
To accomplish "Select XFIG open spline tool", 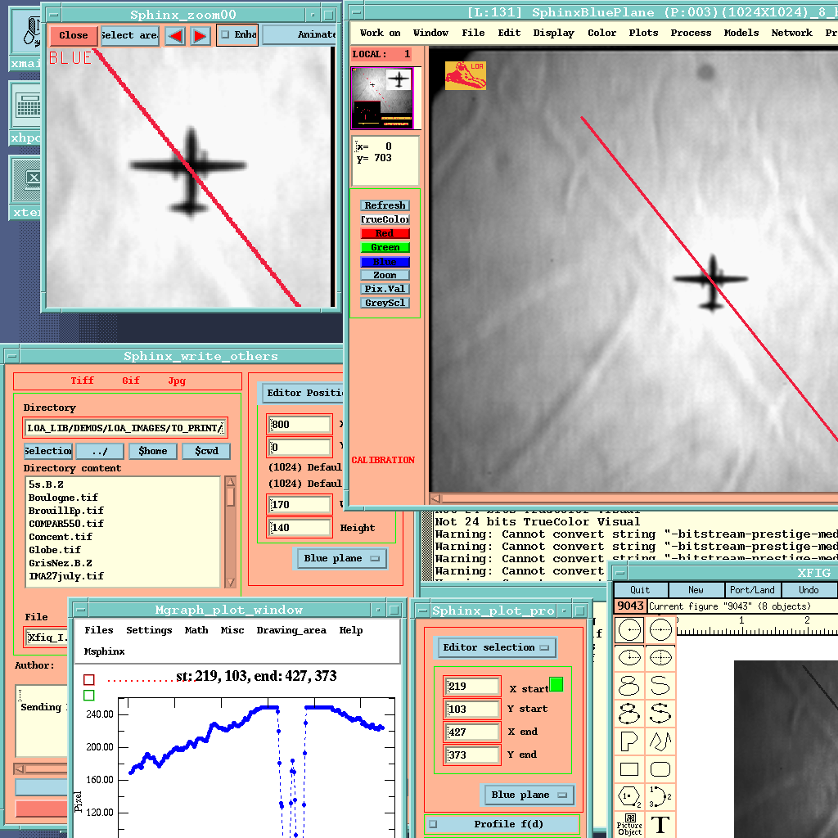I will 660,685.
